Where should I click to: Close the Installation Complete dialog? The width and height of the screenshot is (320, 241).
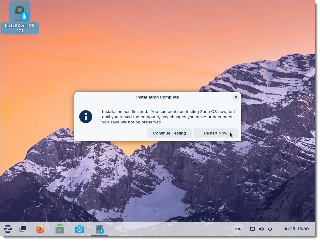click(x=236, y=97)
